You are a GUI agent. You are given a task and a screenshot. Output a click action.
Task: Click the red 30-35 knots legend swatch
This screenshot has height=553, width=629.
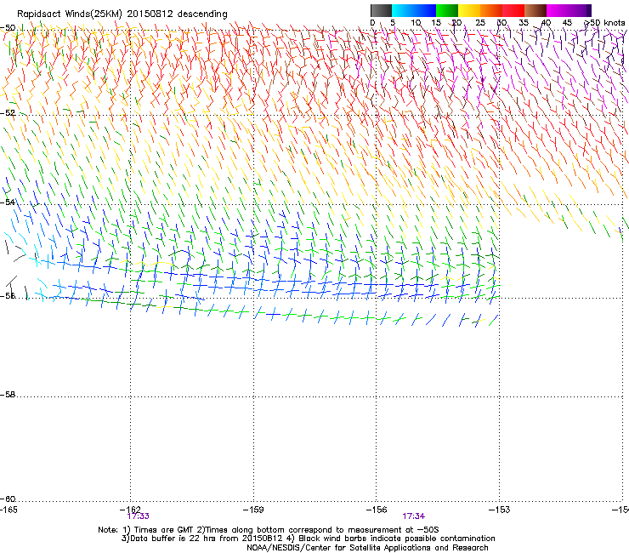pos(513,10)
